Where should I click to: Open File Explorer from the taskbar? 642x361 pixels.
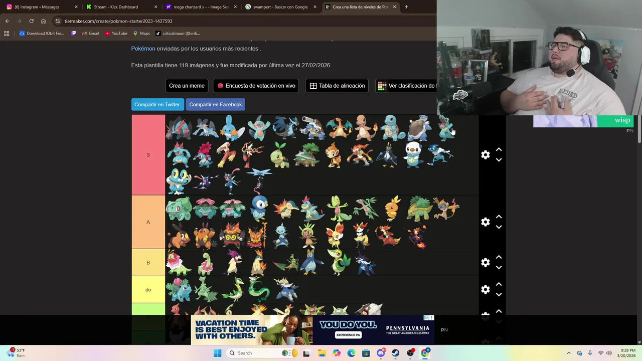click(322, 353)
